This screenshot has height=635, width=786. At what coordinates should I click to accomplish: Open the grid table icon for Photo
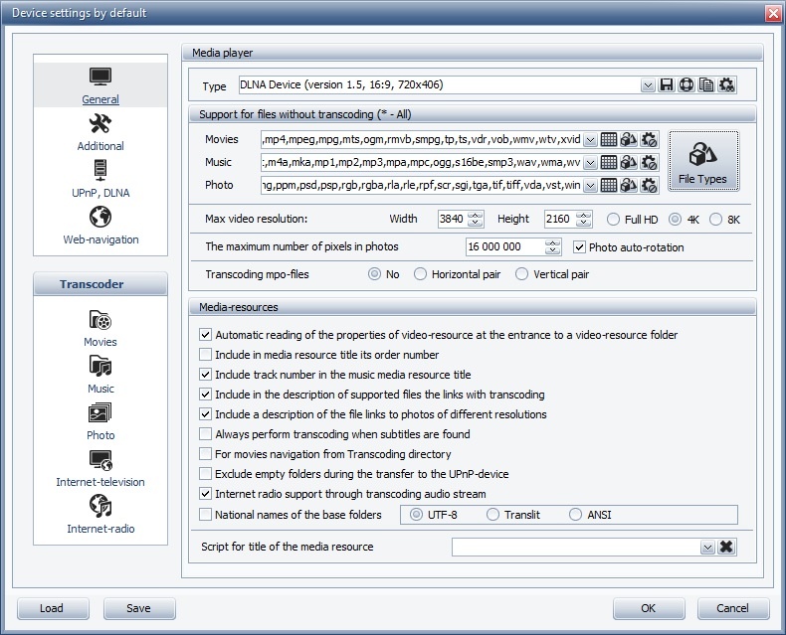pos(609,185)
